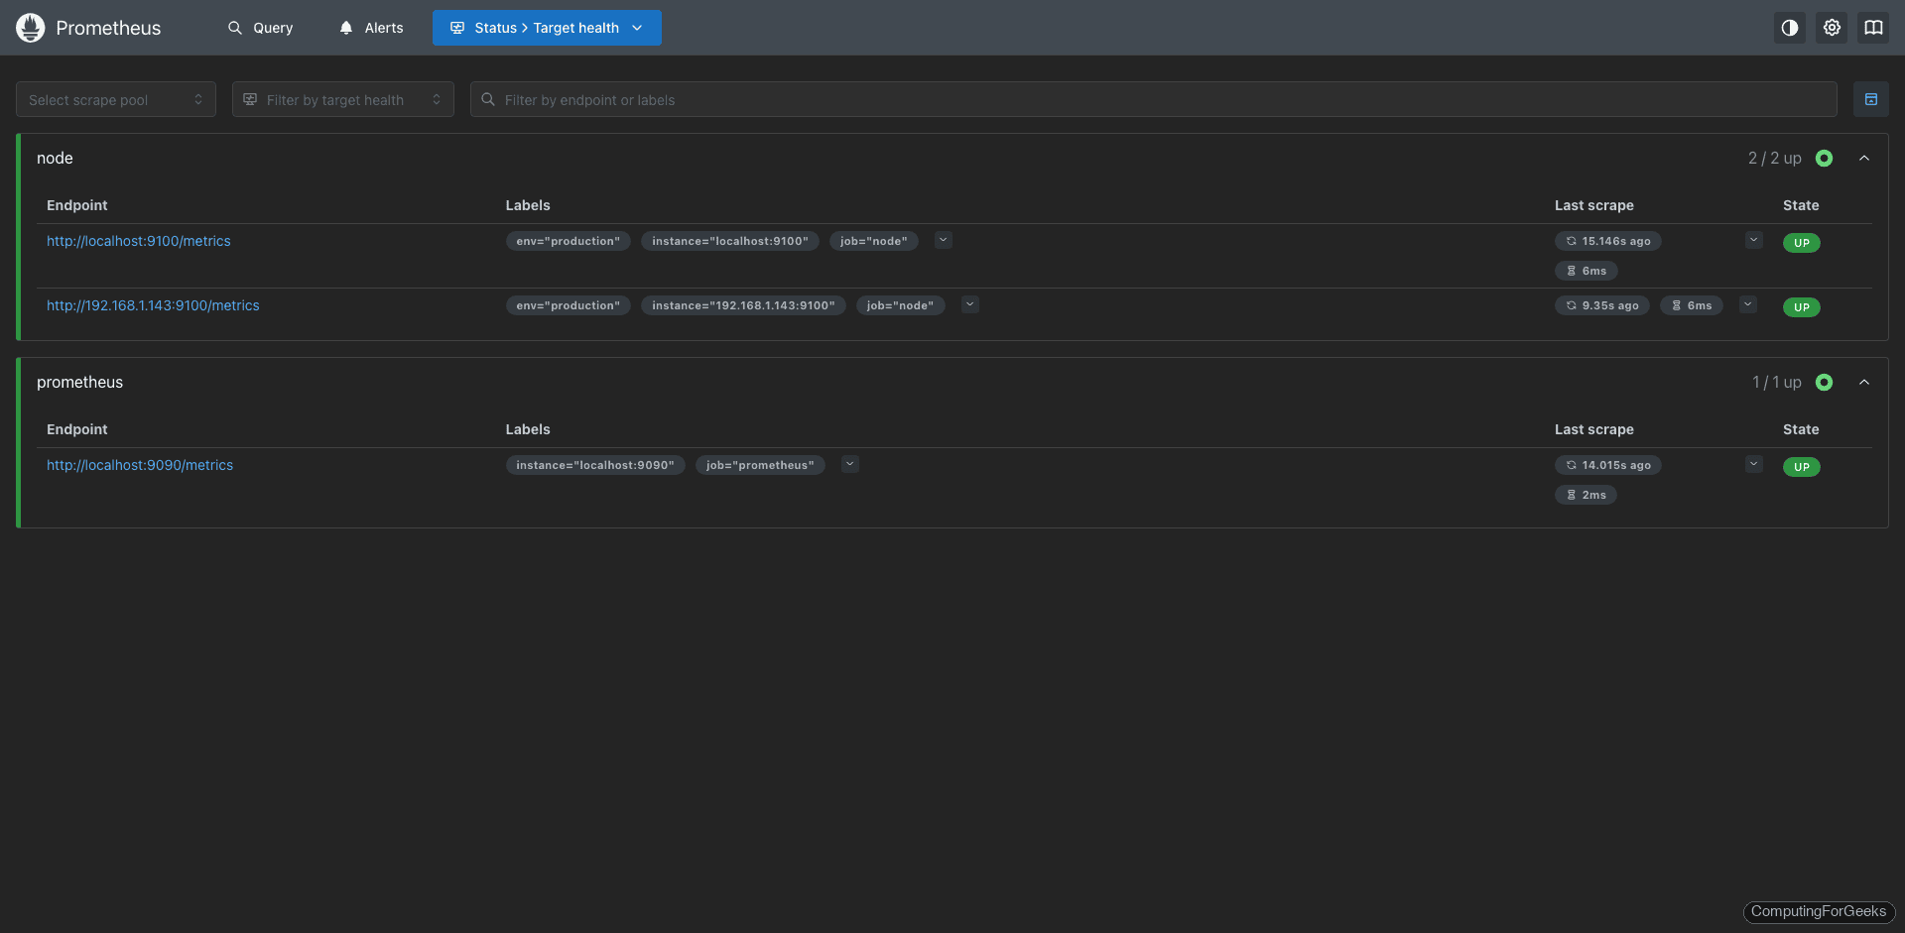Open the Filter by target health dropdown
The width and height of the screenshot is (1905, 933).
coord(342,99)
